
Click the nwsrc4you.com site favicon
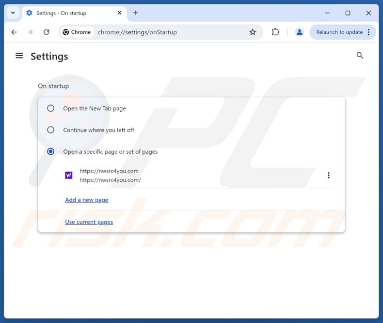(69, 175)
